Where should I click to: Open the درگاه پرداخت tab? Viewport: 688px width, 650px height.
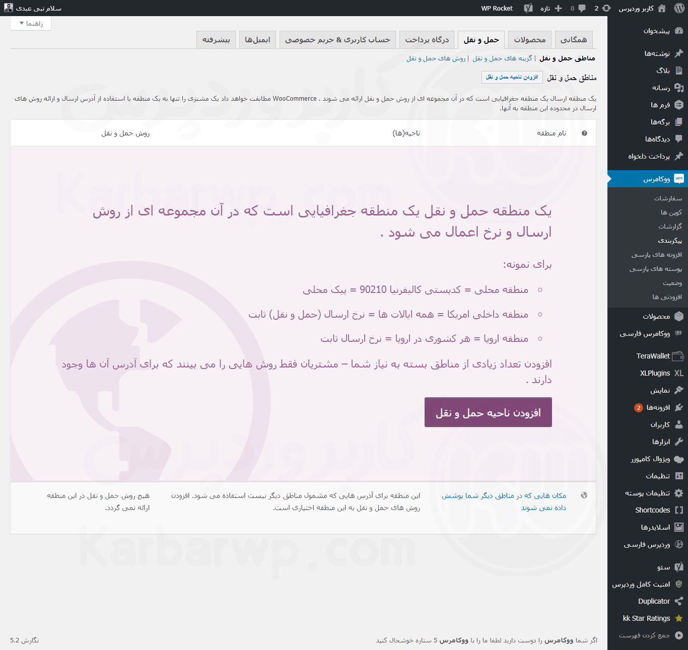(427, 40)
